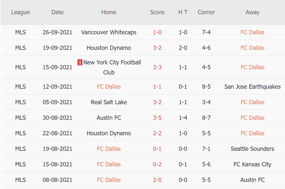Click the 0-2 score versus FC Kansas City

tap(157, 164)
